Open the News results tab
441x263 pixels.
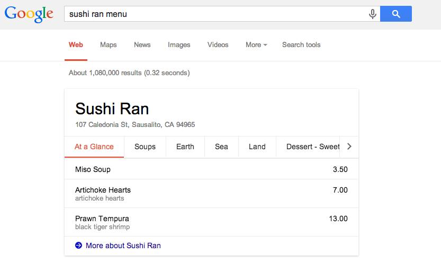coord(142,45)
